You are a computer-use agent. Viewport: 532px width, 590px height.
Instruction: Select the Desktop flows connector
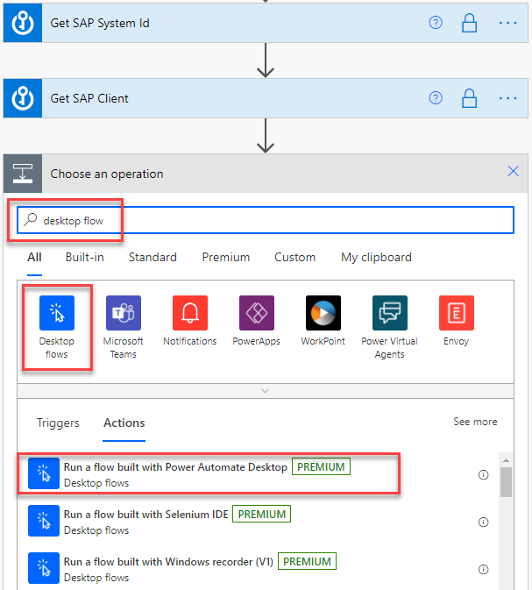pyautogui.click(x=57, y=327)
